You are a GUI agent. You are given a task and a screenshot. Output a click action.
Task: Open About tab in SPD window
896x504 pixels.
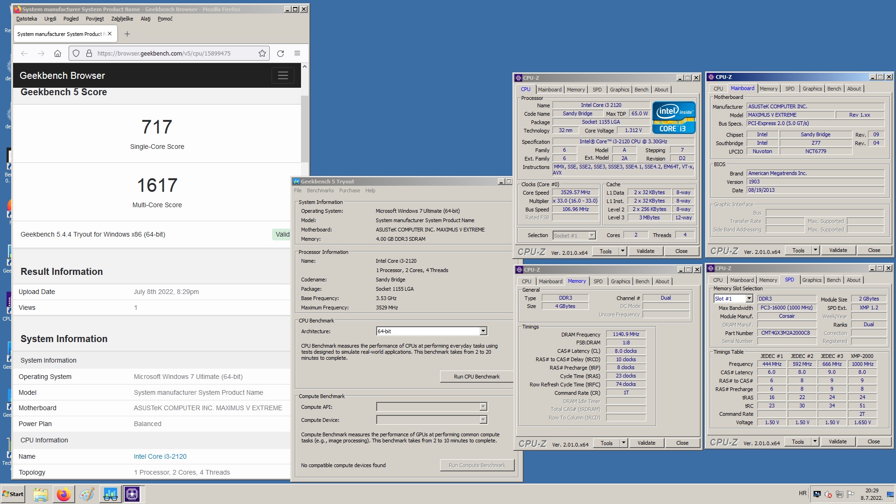tap(853, 280)
